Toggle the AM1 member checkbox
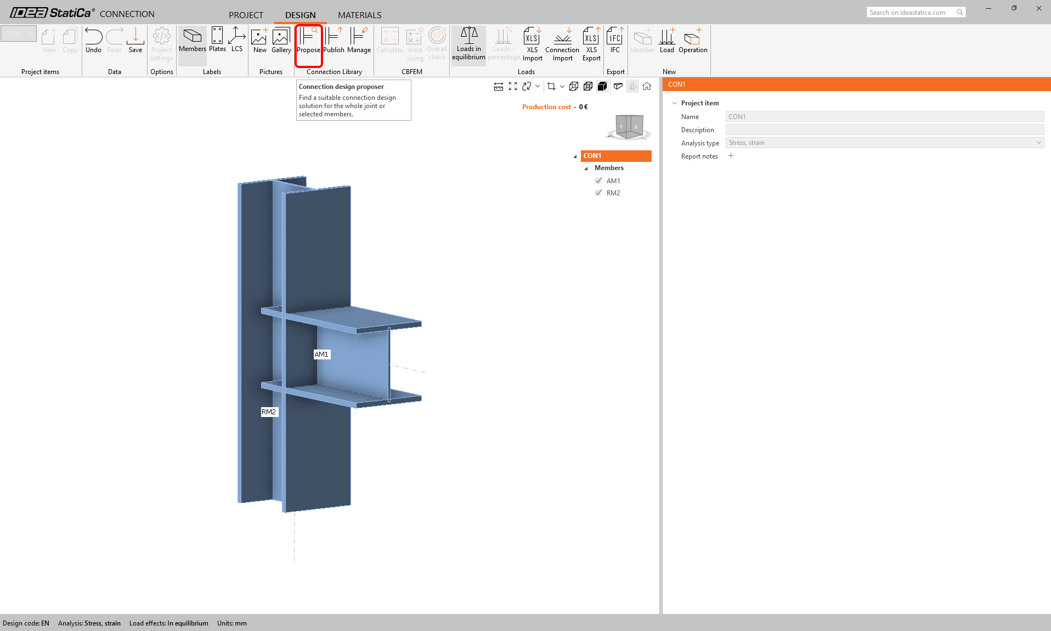Viewport: 1051px width, 631px height. pyautogui.click(x=598, y=181)
